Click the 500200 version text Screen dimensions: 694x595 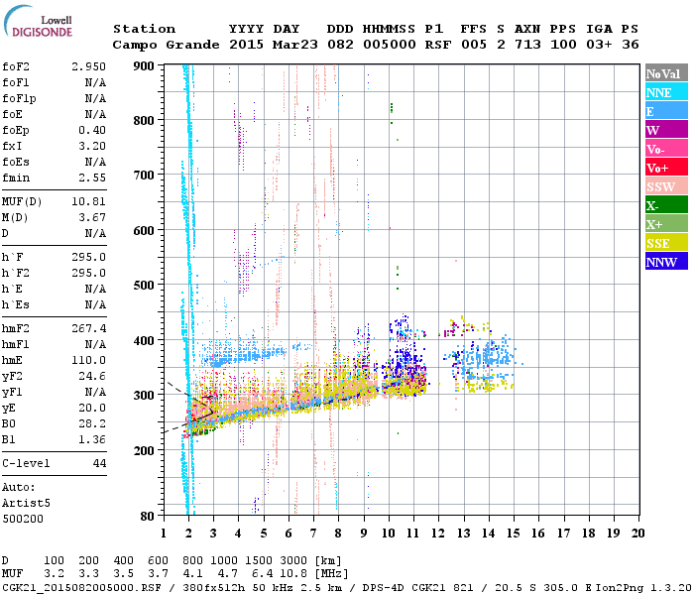[23, 519]
